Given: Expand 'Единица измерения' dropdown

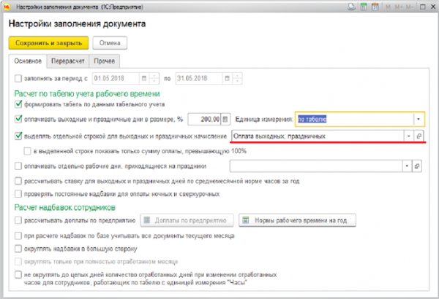Looking at the screenshot, I should tap(418, 119).
